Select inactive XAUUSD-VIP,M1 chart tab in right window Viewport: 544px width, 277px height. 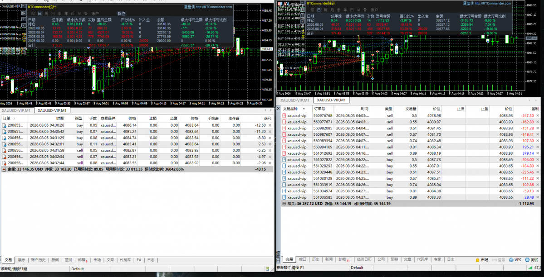point(295,100)
